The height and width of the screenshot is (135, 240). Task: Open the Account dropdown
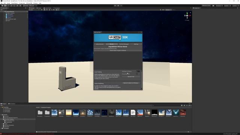[219, 6]
